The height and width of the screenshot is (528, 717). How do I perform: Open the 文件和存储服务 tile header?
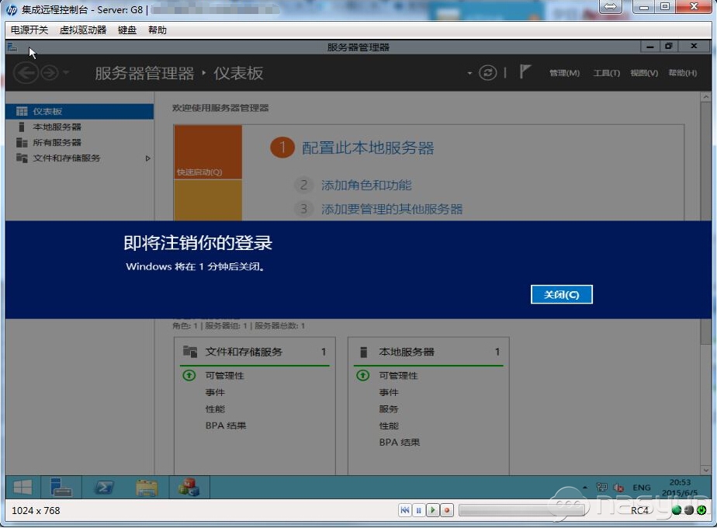point(255,352)
